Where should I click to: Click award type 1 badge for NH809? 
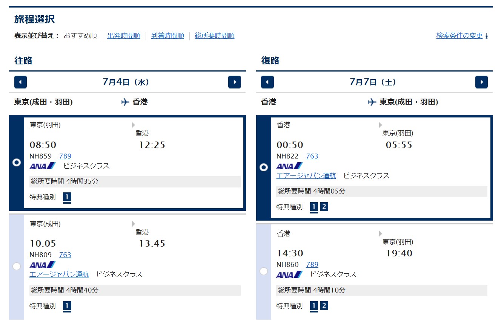[67, 306]
